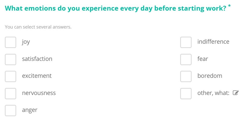Image resolution: width=251 pixels, height=119 pixels.
Task: Click the 'fear' answer label
Action: click(203, 59)
